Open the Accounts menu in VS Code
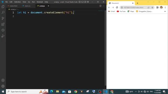 pos(3,80)
